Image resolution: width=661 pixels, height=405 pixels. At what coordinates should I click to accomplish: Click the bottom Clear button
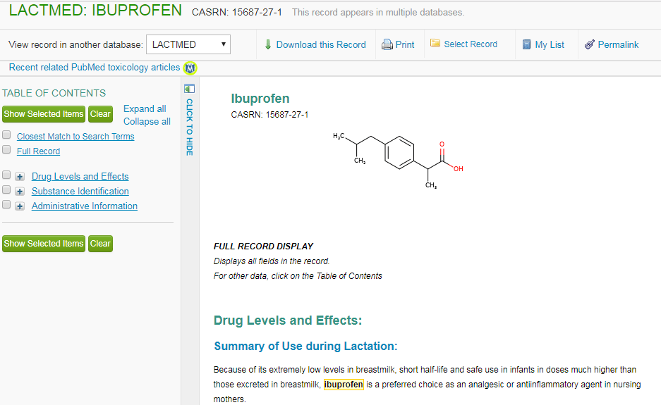click(100, 244)
